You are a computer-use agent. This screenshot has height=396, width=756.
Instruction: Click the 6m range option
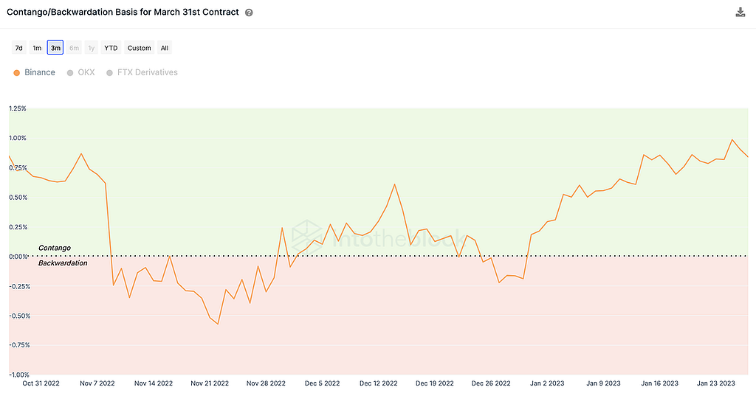coord(74,48)
